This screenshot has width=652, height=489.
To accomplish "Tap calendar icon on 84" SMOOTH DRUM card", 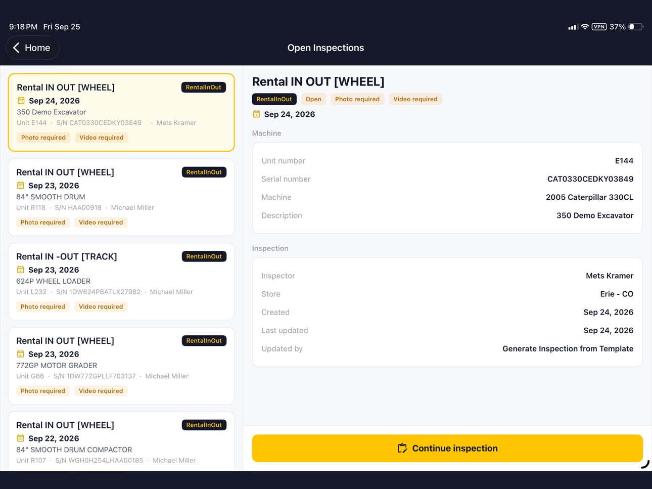I will click(20, 186).
